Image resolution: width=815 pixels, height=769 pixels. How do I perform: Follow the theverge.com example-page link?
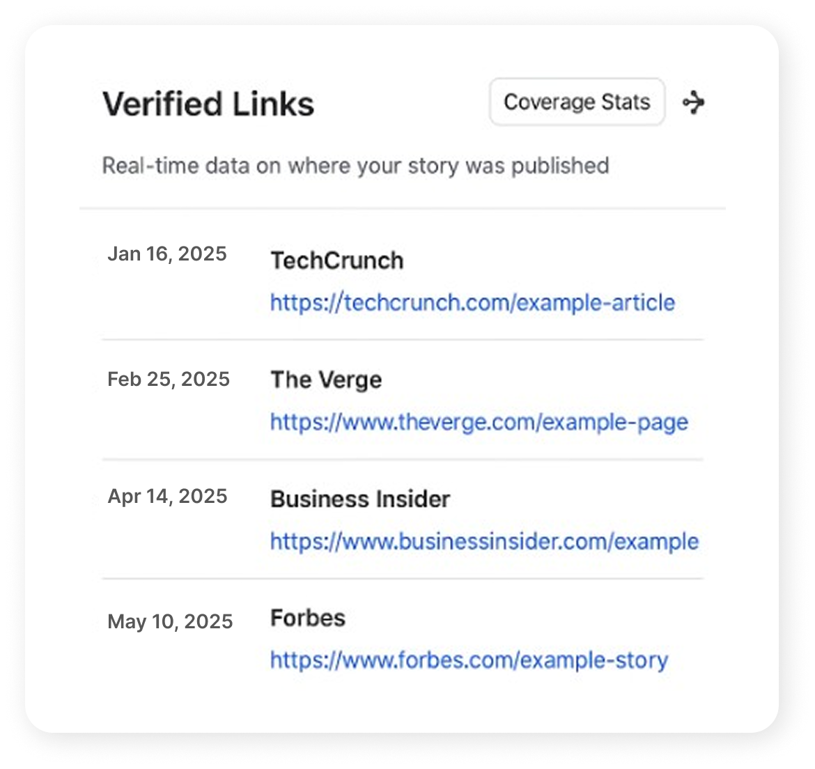(479, 422)
